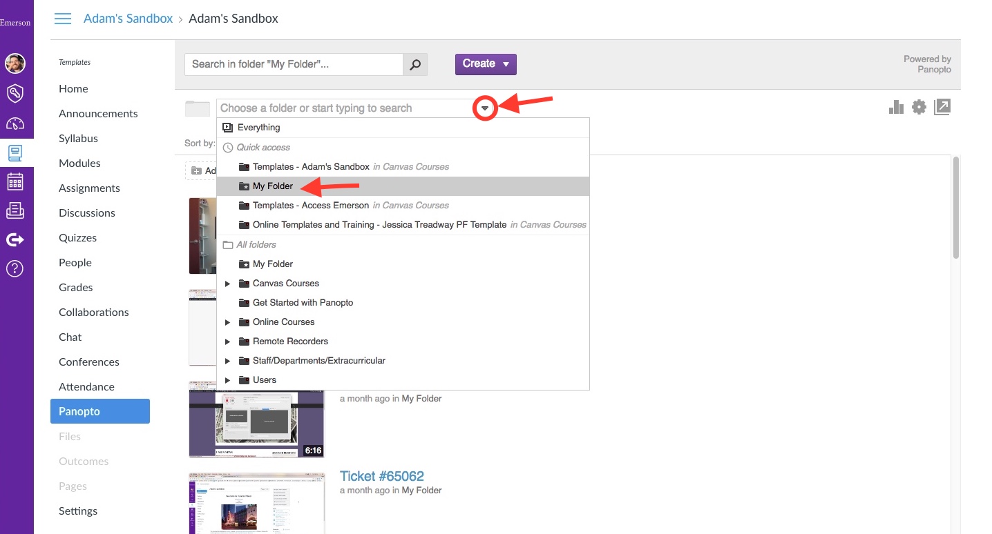Open Modules in course menu

pos(79,164)
